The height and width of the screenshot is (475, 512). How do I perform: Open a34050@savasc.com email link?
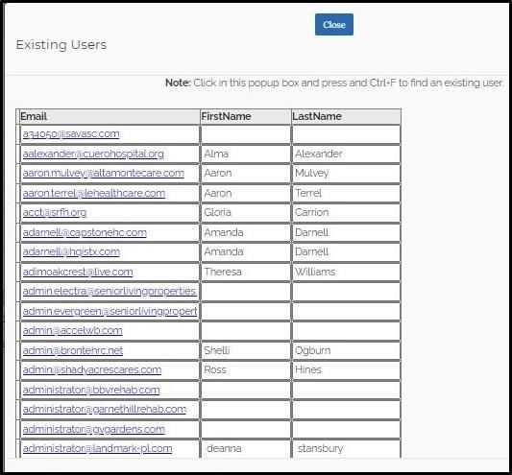point(71,133)
